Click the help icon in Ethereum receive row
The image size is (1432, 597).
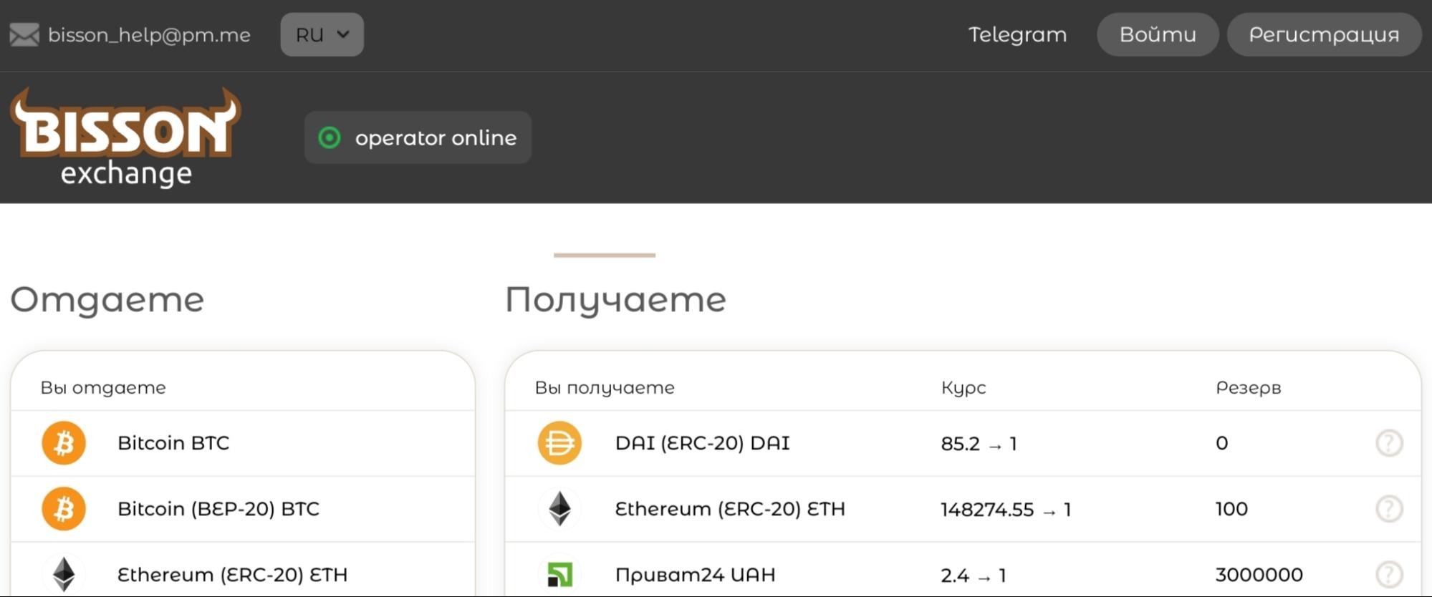[1389, 509]
